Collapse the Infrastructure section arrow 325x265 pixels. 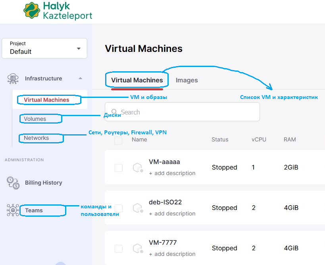80,78
